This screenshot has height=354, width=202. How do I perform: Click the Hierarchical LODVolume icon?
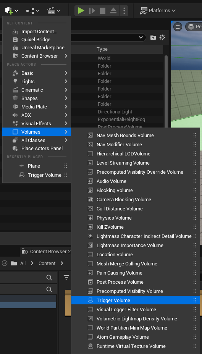90,154
